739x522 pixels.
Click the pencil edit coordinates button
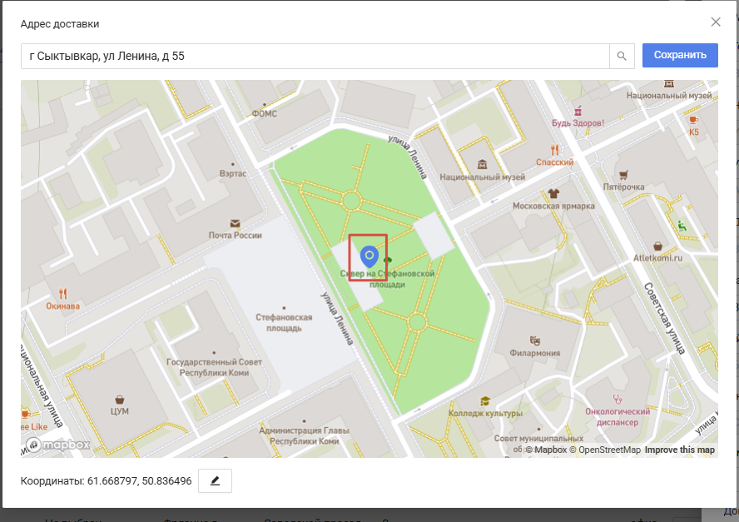click(215, 481)
